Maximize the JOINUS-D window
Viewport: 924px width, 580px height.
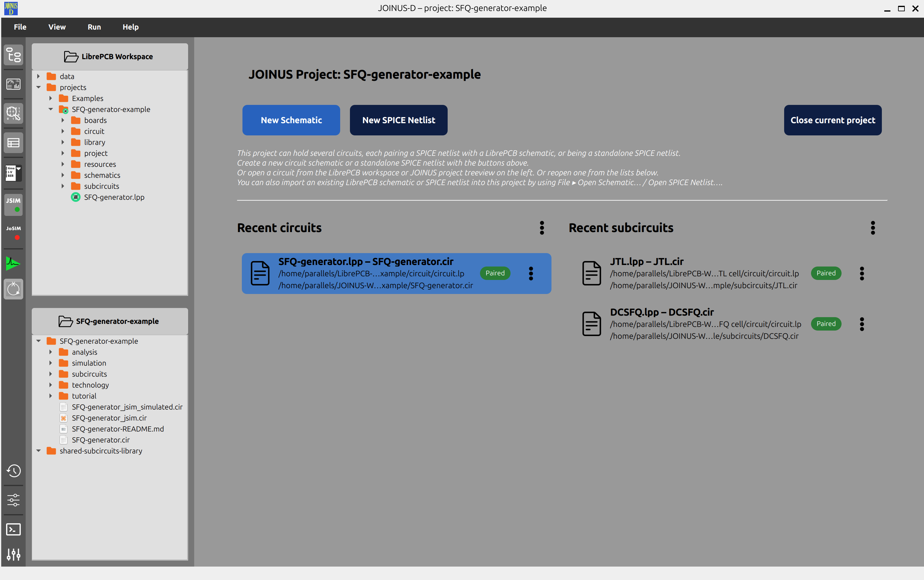[x=901, y=9]
